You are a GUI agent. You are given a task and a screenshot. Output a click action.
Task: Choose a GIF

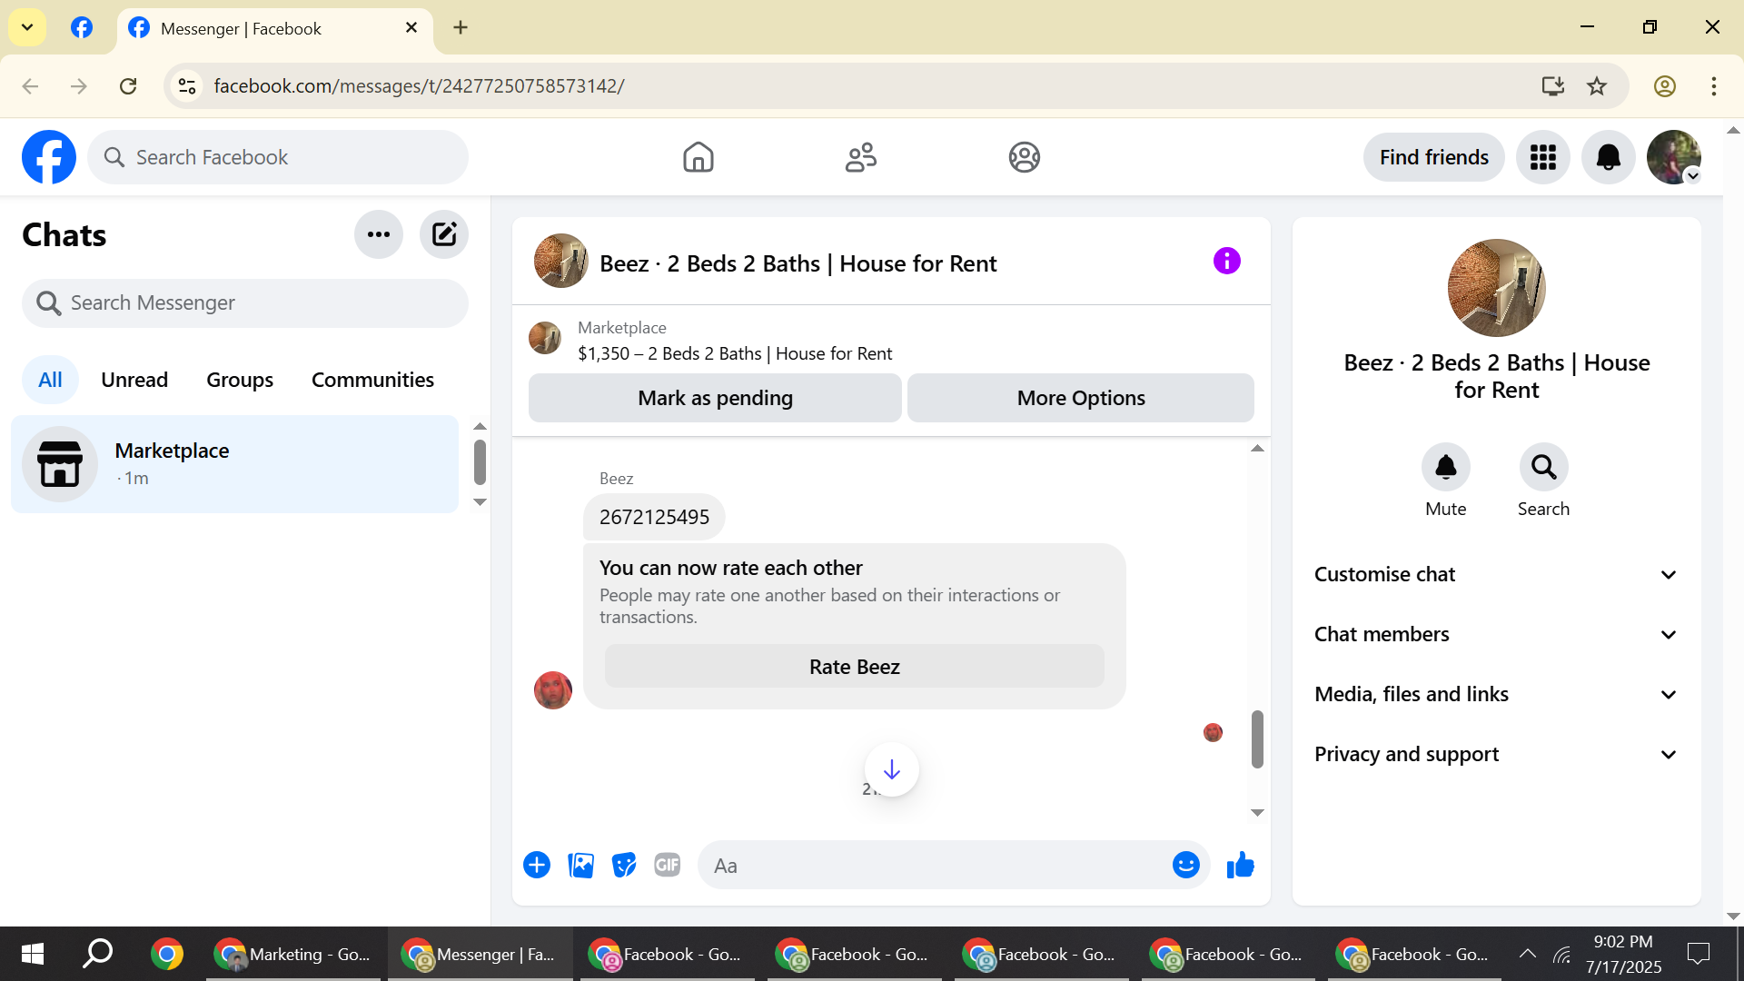(x=668, y=865)
